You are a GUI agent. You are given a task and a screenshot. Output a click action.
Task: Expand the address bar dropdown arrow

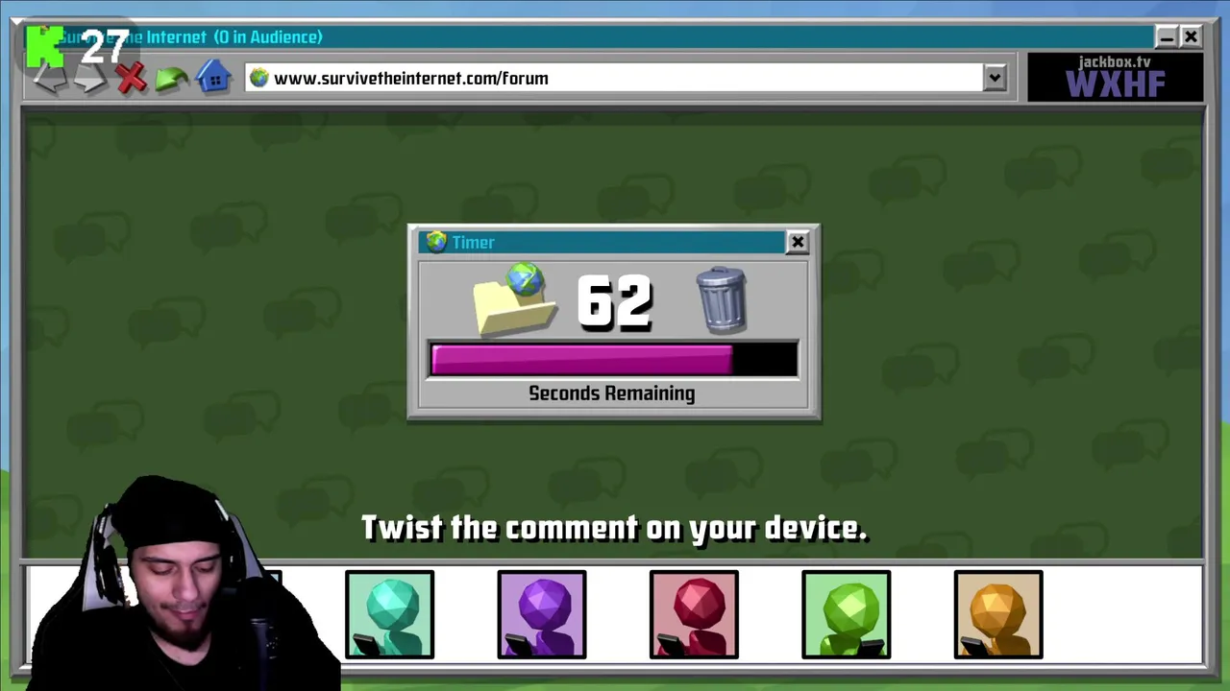(995, 78)
